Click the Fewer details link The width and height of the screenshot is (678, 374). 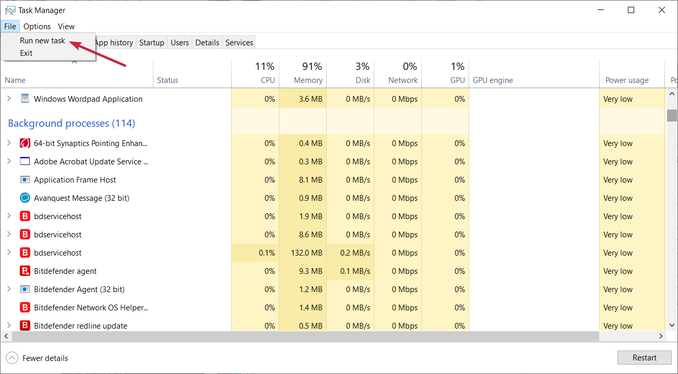[x=45, y=358]
